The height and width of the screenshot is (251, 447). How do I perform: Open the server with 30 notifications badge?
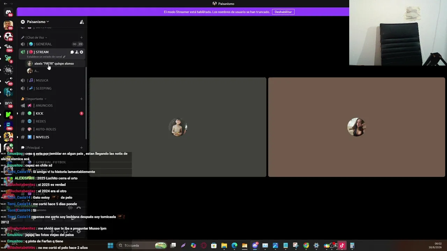(x=8, y=25)
